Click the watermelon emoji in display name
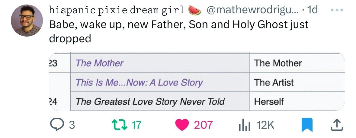The width and height of the screenshot is (356, 138). coord(195,11)
